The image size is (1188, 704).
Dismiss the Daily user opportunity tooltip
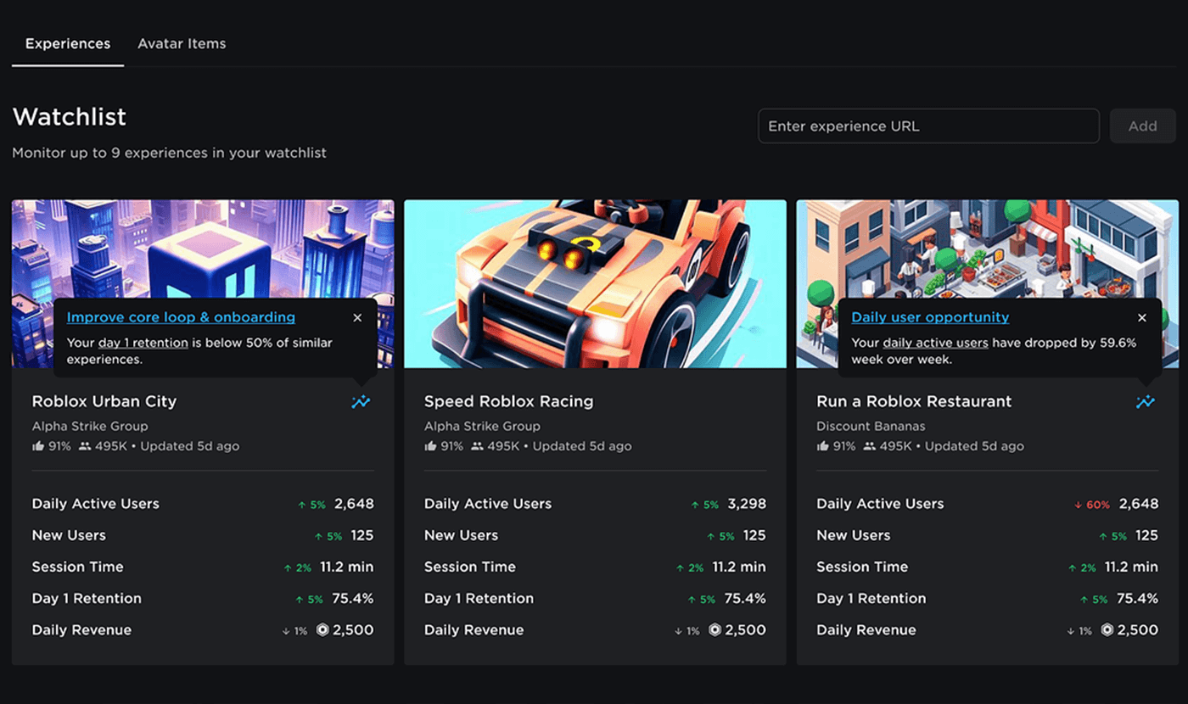click(1142, 318)
